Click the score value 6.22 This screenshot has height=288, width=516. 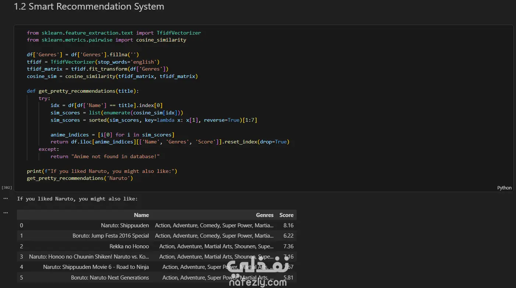pyautogui.click(x=288, y=236)
